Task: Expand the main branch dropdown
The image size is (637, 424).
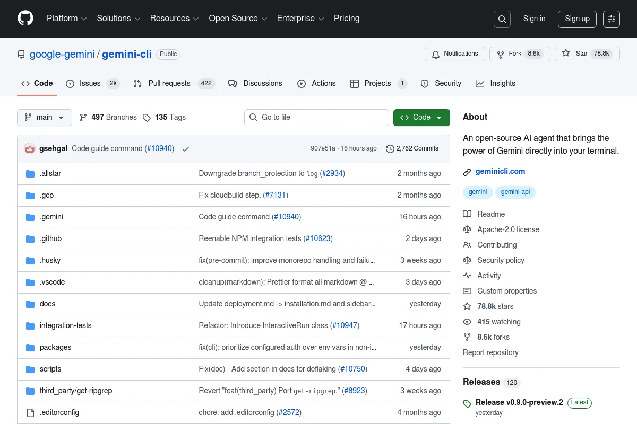Action: pos(45,117)
